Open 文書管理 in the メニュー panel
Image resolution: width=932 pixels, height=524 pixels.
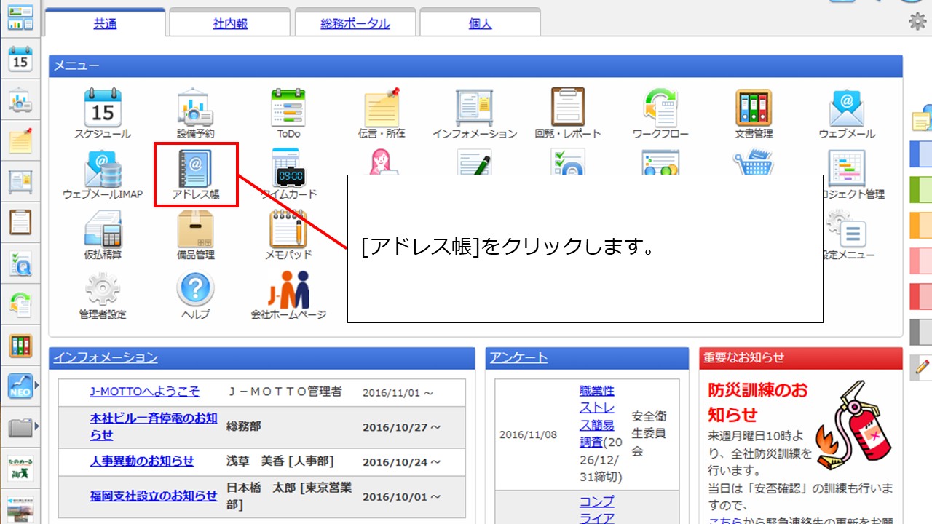coord(754,113)
